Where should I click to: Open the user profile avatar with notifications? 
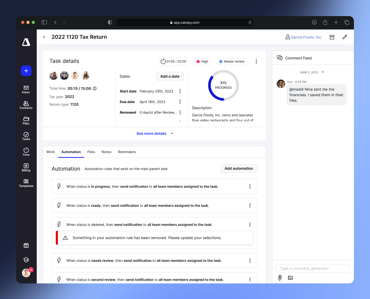26,272
